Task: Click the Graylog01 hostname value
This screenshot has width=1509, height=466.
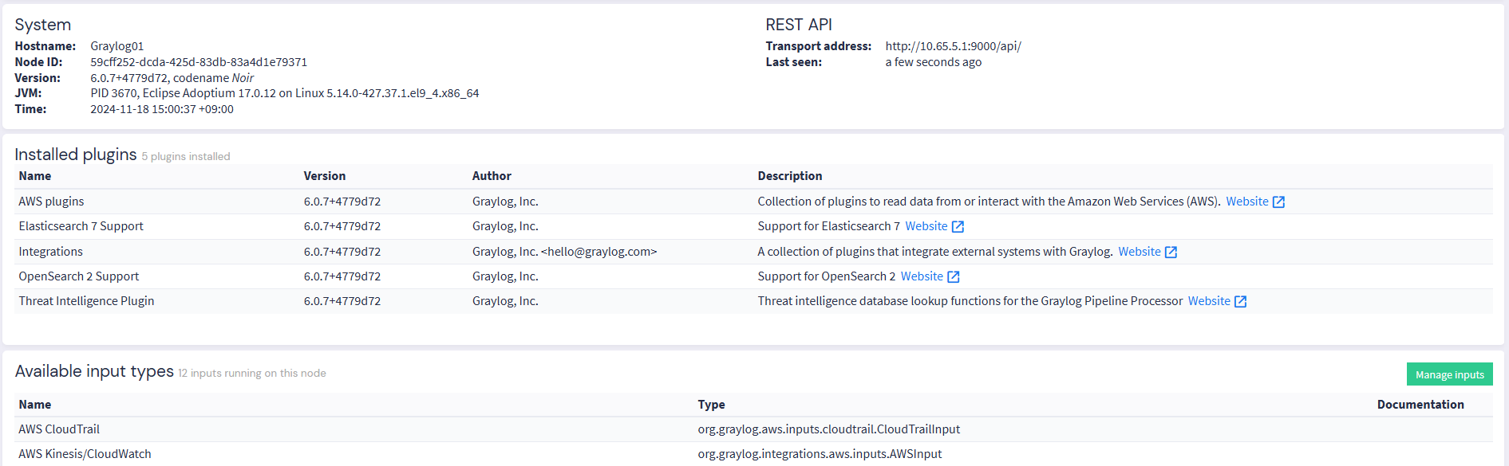Action: [x=117, y=46]
